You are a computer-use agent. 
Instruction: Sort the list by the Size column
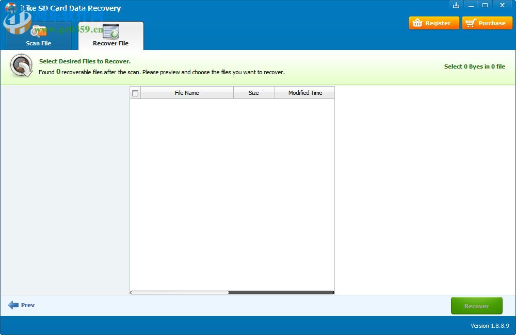click(x=254, y=93)
